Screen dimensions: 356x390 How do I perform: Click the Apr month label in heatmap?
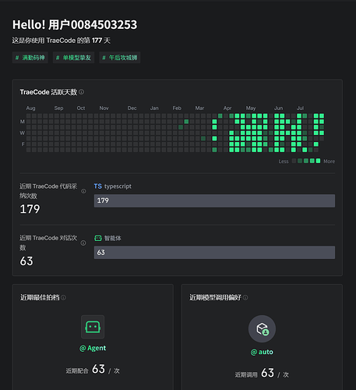tap(227, 108)
